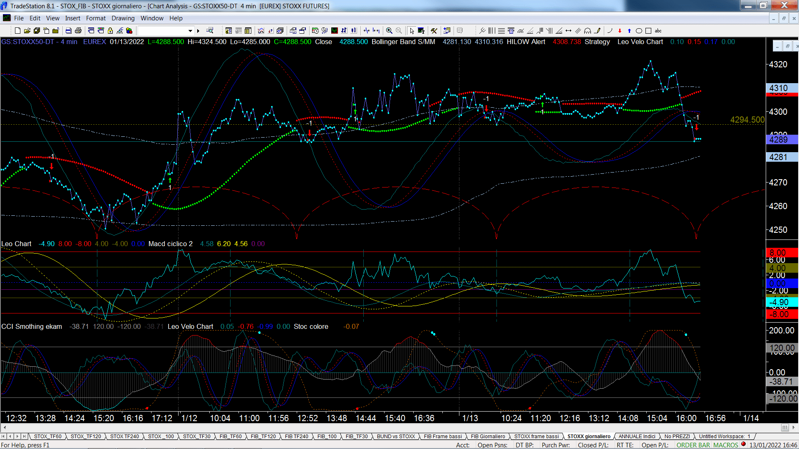Image resolution: width=799 pixels, height=449 pixels.
Task: Insert a blue up arrow marker
Action: coord(629,30)
